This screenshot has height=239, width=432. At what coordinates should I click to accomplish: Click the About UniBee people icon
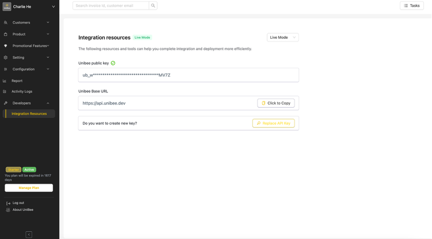point(8,210)
